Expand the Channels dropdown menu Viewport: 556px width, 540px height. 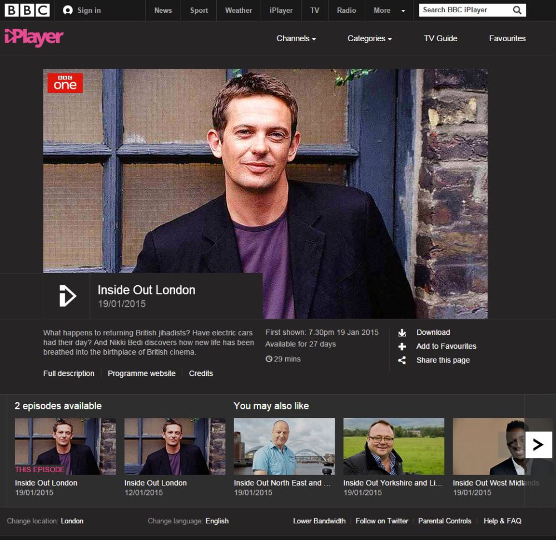296,38
